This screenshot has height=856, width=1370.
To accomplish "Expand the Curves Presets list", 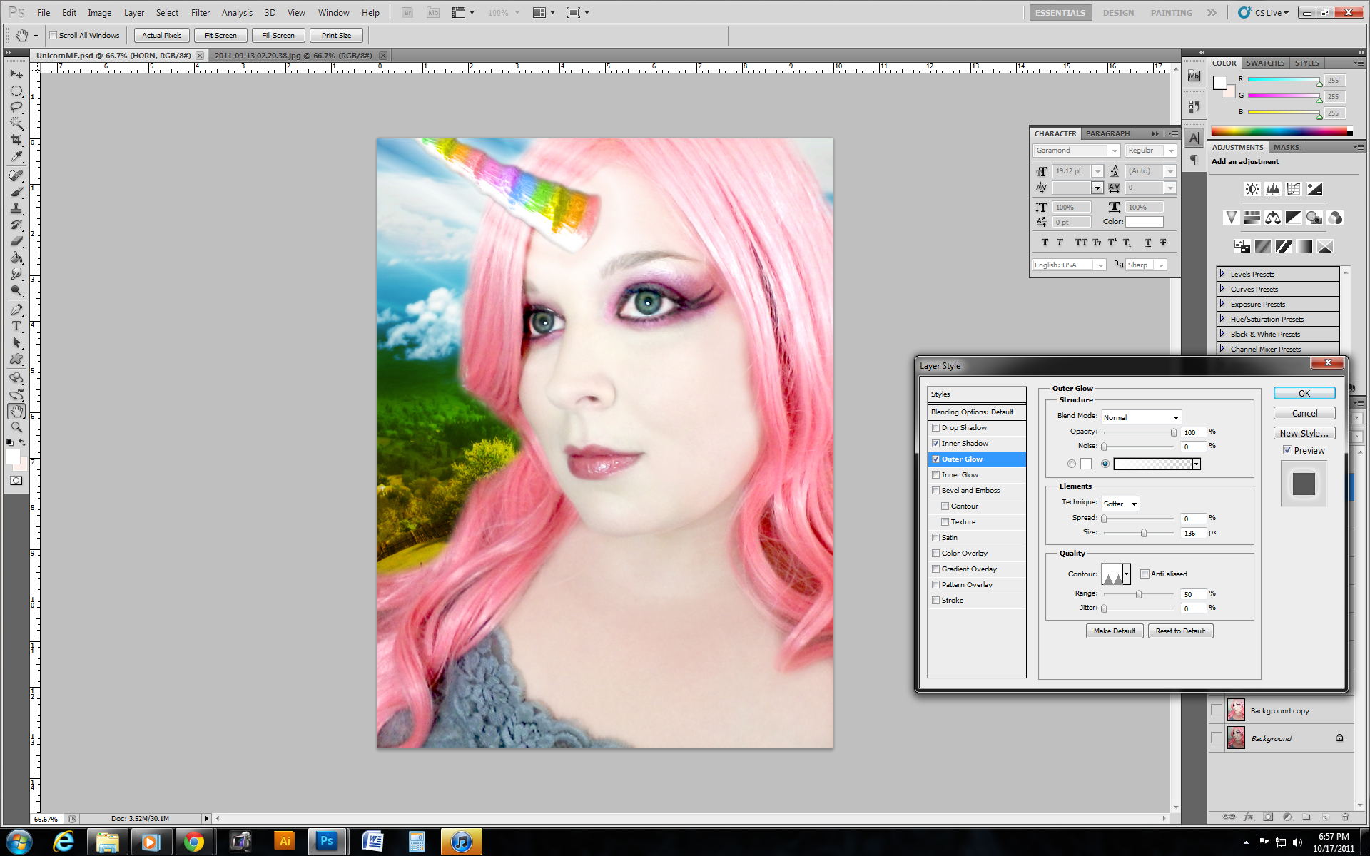I will pos(1222,289).
